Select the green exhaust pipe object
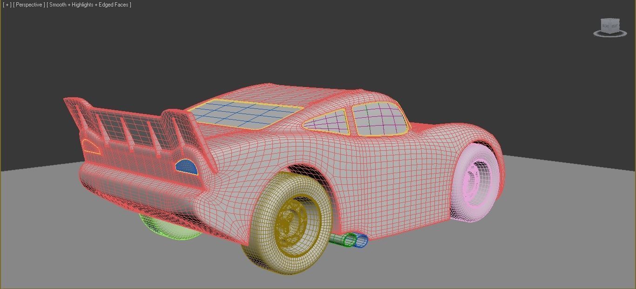This screenshot has width=636, height=289. click(x=343, y=240)
